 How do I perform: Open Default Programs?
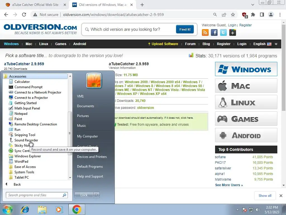point(90,167)
